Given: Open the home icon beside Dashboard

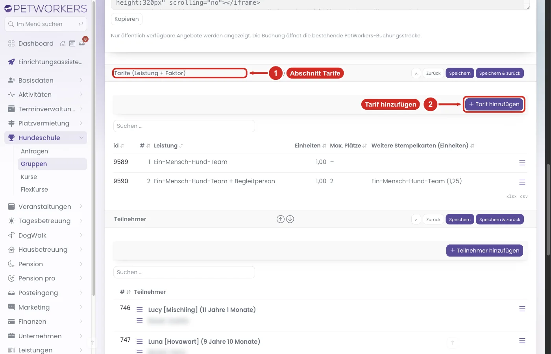Looking at the screenshot, I should pos(63,44).
